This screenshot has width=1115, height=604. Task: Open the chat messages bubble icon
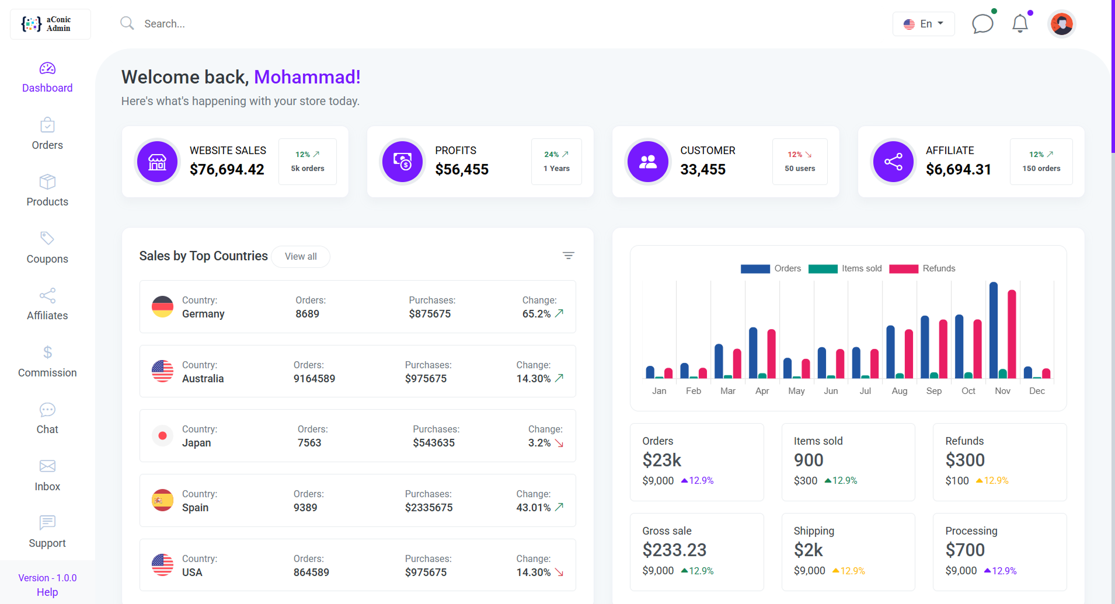(x=982, y=24)
